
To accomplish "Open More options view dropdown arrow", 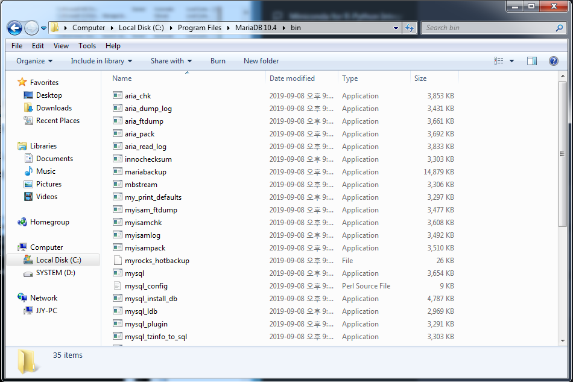I will (x=511, y=61).
